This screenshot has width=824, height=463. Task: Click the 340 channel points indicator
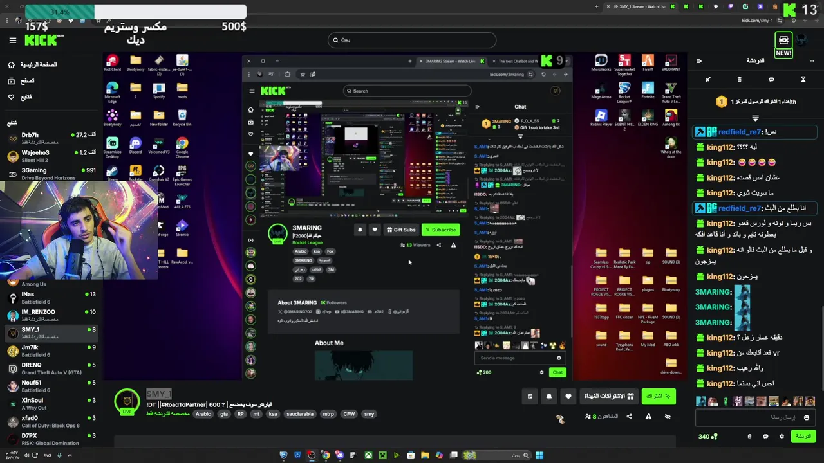click(x=707, y=436)
